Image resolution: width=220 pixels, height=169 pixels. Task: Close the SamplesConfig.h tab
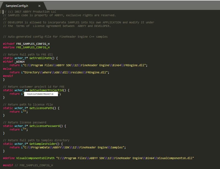39,6
